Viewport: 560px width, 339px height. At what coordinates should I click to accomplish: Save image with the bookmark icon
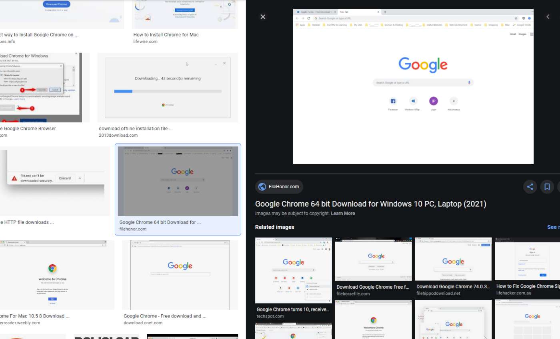(546, 187)
